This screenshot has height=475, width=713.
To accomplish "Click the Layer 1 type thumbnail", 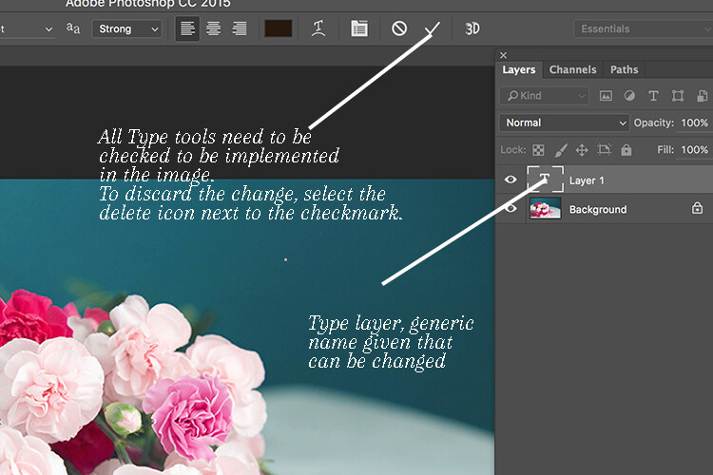I will coord(546,180).
